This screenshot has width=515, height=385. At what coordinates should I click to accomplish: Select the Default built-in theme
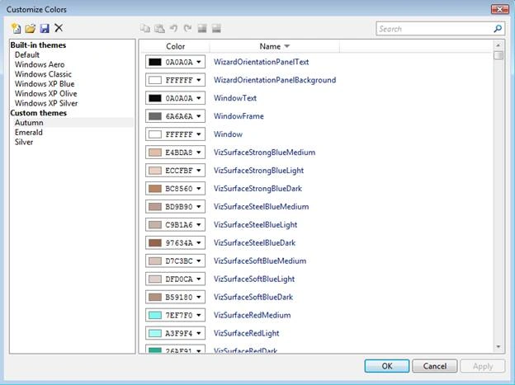(27, 54)
